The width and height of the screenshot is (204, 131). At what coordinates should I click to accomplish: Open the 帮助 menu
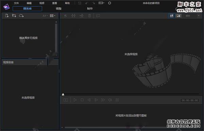67,3
